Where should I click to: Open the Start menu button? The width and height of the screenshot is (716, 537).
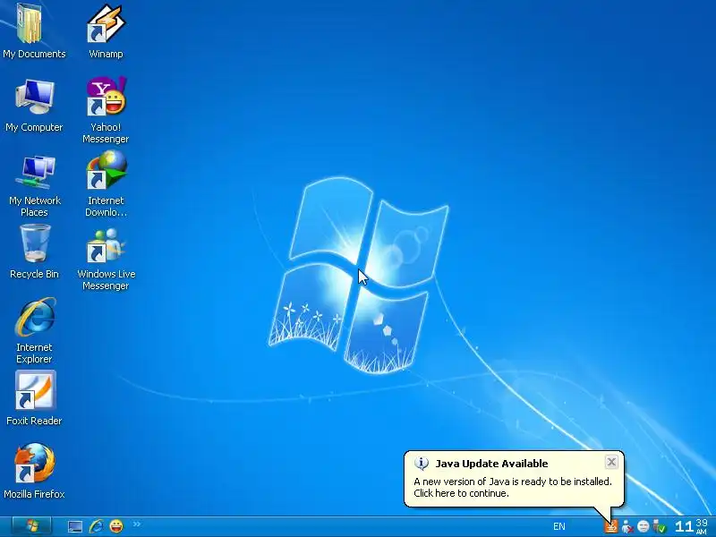coord(31,526)
